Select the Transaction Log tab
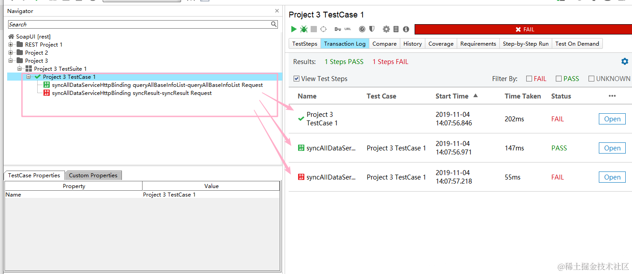 tap(345, 43)
